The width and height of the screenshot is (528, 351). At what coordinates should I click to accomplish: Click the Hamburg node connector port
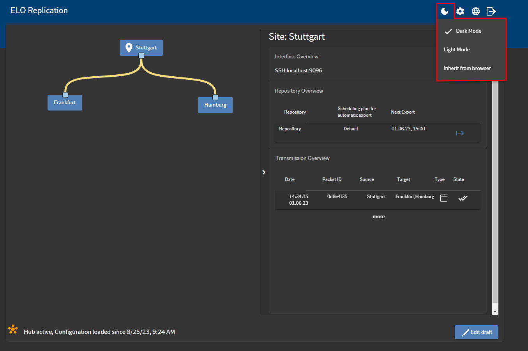pyautogui.click(x=215, y=97)
